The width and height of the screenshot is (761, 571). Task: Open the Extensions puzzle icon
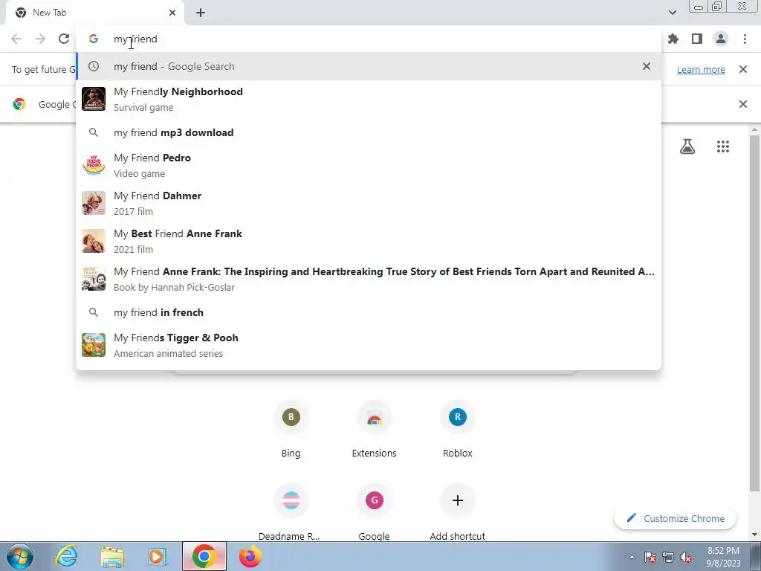(x=673, y=39)
